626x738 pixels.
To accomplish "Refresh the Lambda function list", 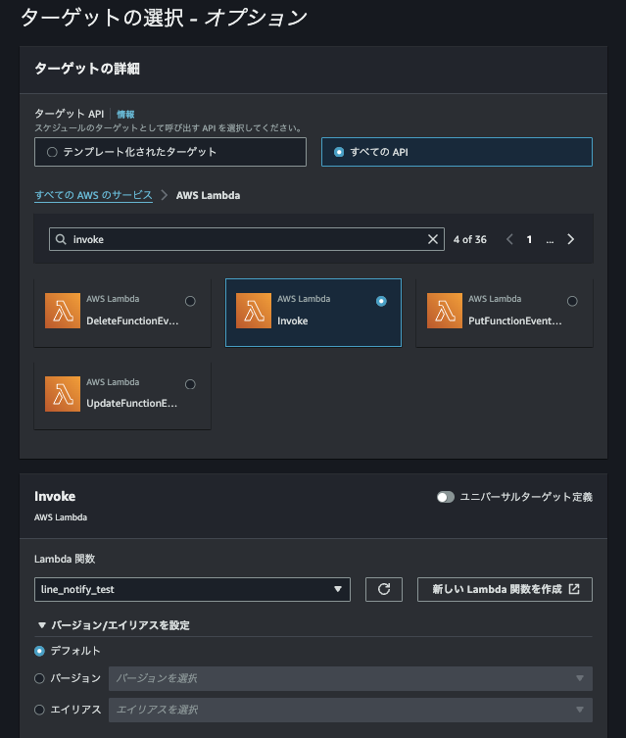I will pos(384,589).
